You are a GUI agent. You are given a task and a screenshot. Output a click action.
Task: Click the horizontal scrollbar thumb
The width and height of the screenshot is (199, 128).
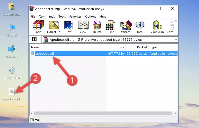click(103, 114)
